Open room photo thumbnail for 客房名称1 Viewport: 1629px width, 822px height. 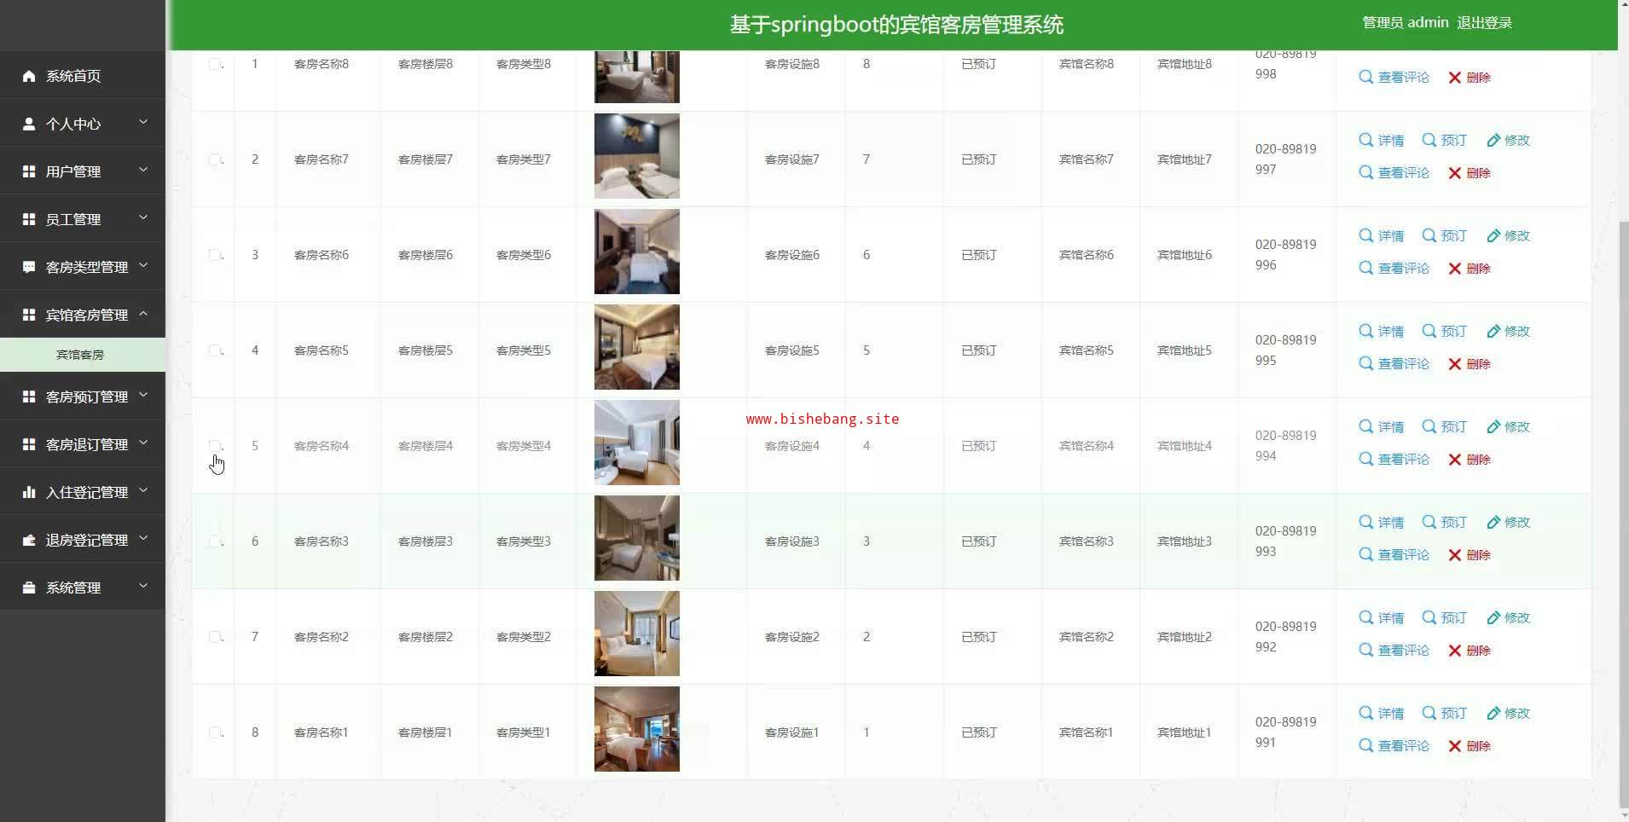pos(637,729)
